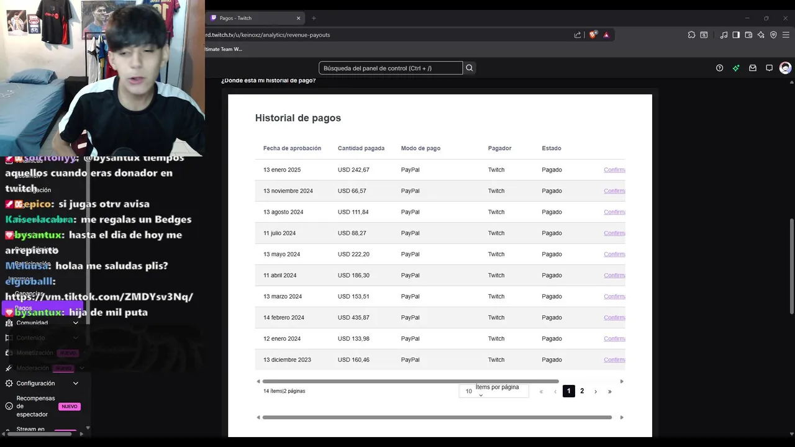
Task: Open the browser extensions puzzle icon
Action: 691,35
